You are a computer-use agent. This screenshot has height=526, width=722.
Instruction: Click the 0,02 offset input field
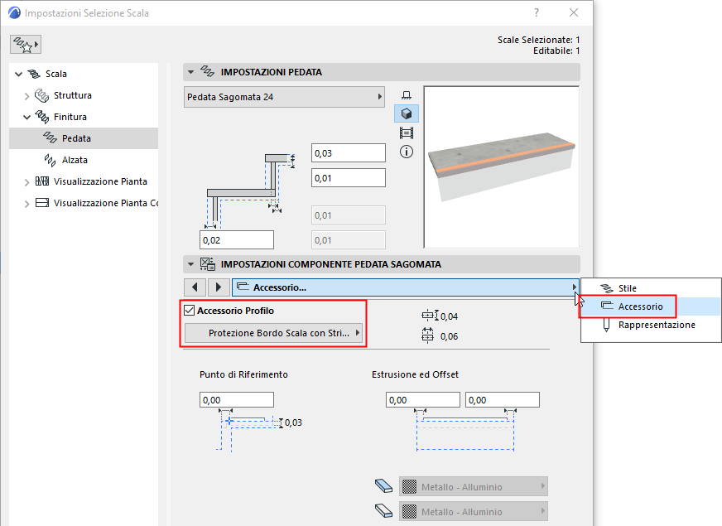coord(237,240)
